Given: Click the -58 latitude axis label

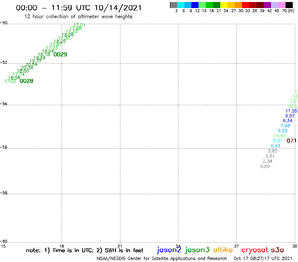Looking at the screenshot, I should pyautogui.click(x=4, y=193).
